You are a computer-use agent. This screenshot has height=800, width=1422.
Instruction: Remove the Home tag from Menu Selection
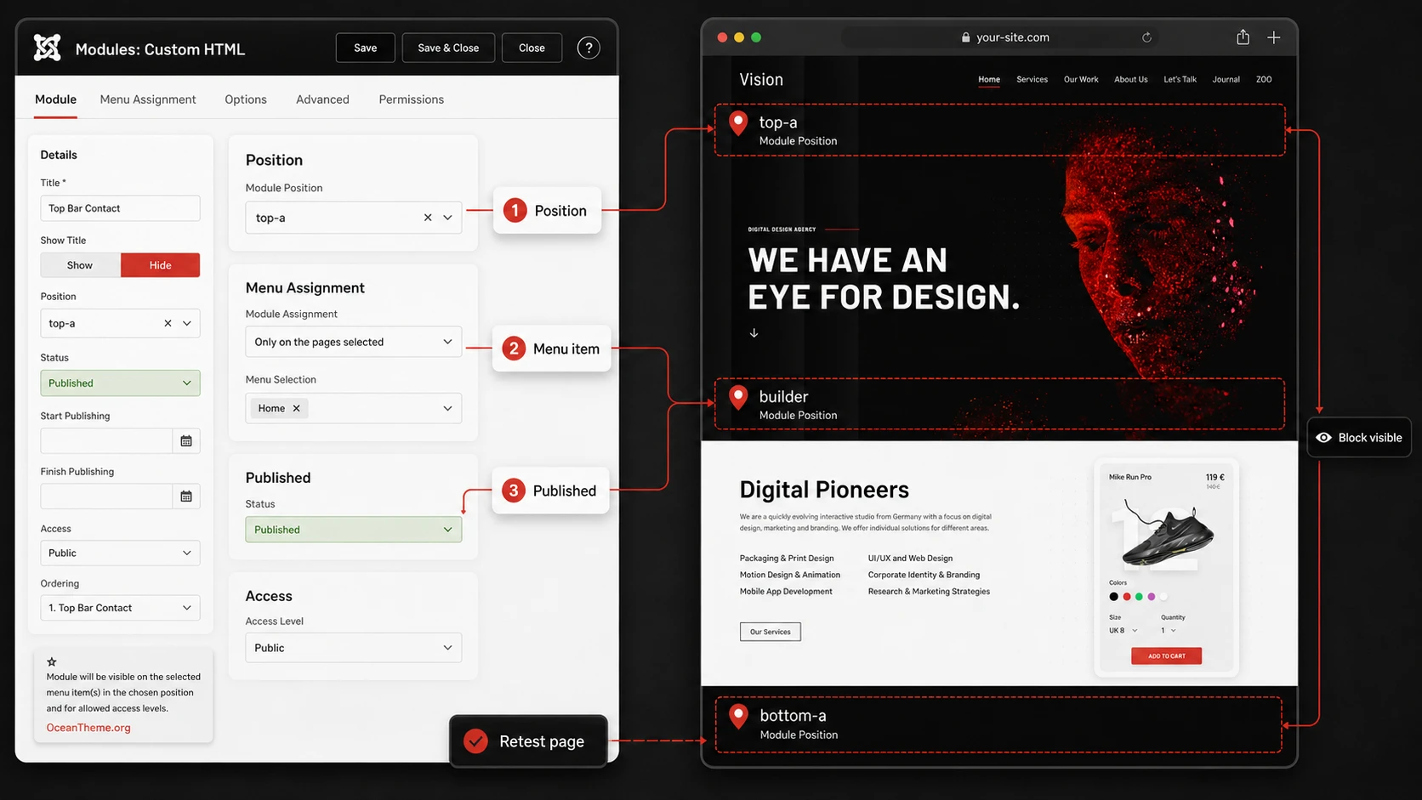click(296, 408)
